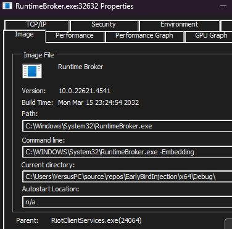Click parent process RiotClientServices.exe(24064)

96,220
